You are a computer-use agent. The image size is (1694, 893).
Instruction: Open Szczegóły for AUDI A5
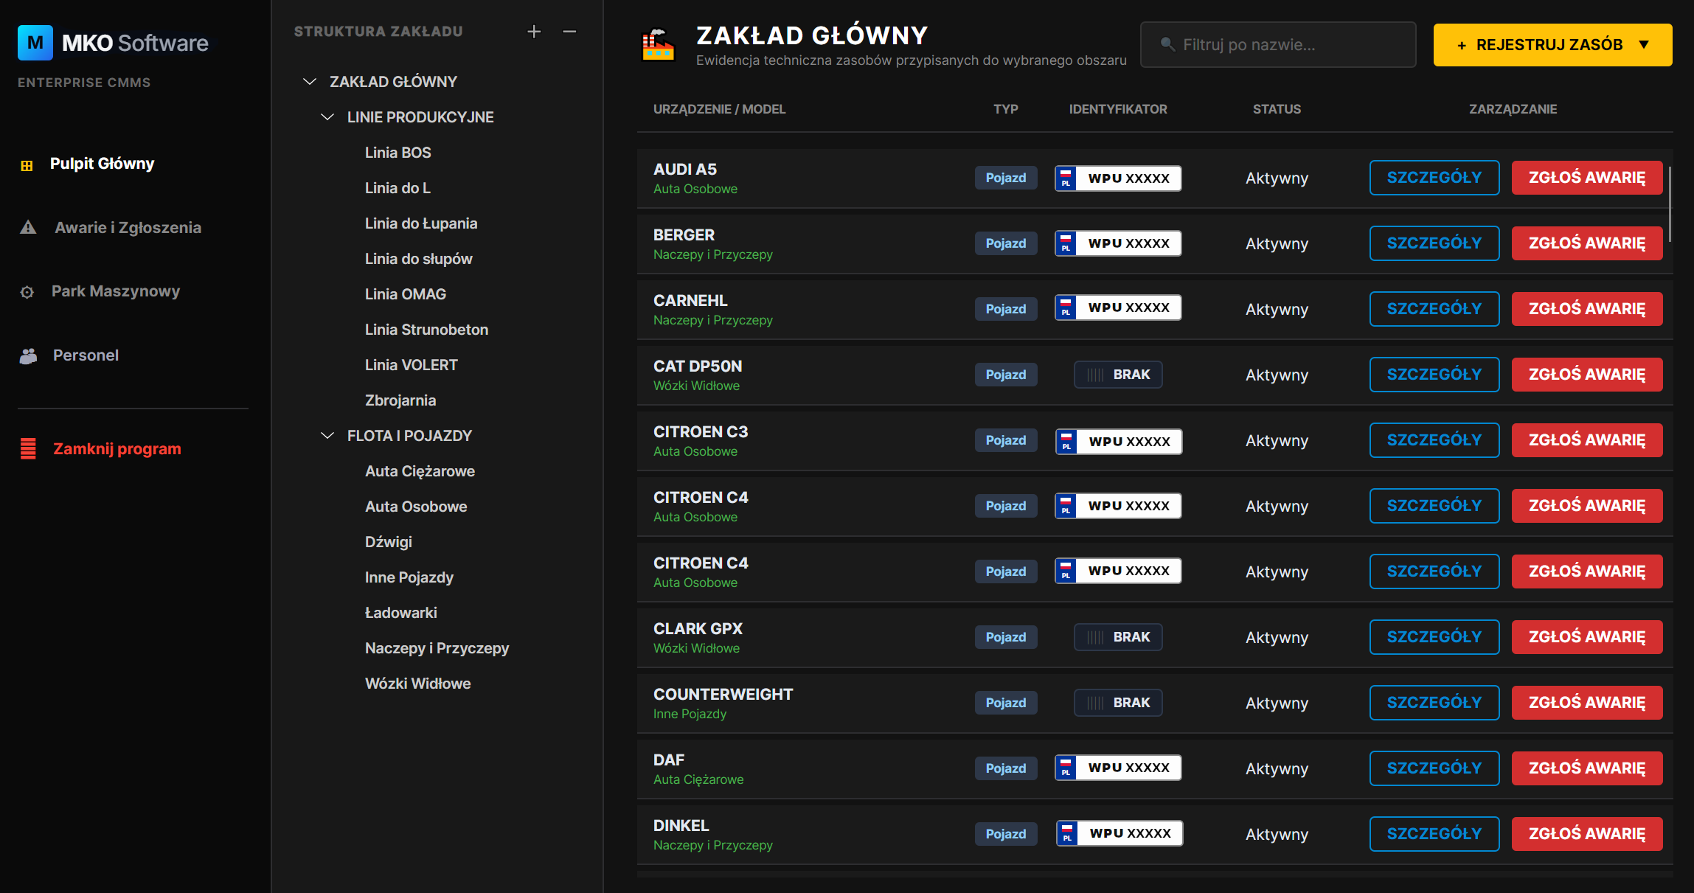click(x=1434, y=178)
